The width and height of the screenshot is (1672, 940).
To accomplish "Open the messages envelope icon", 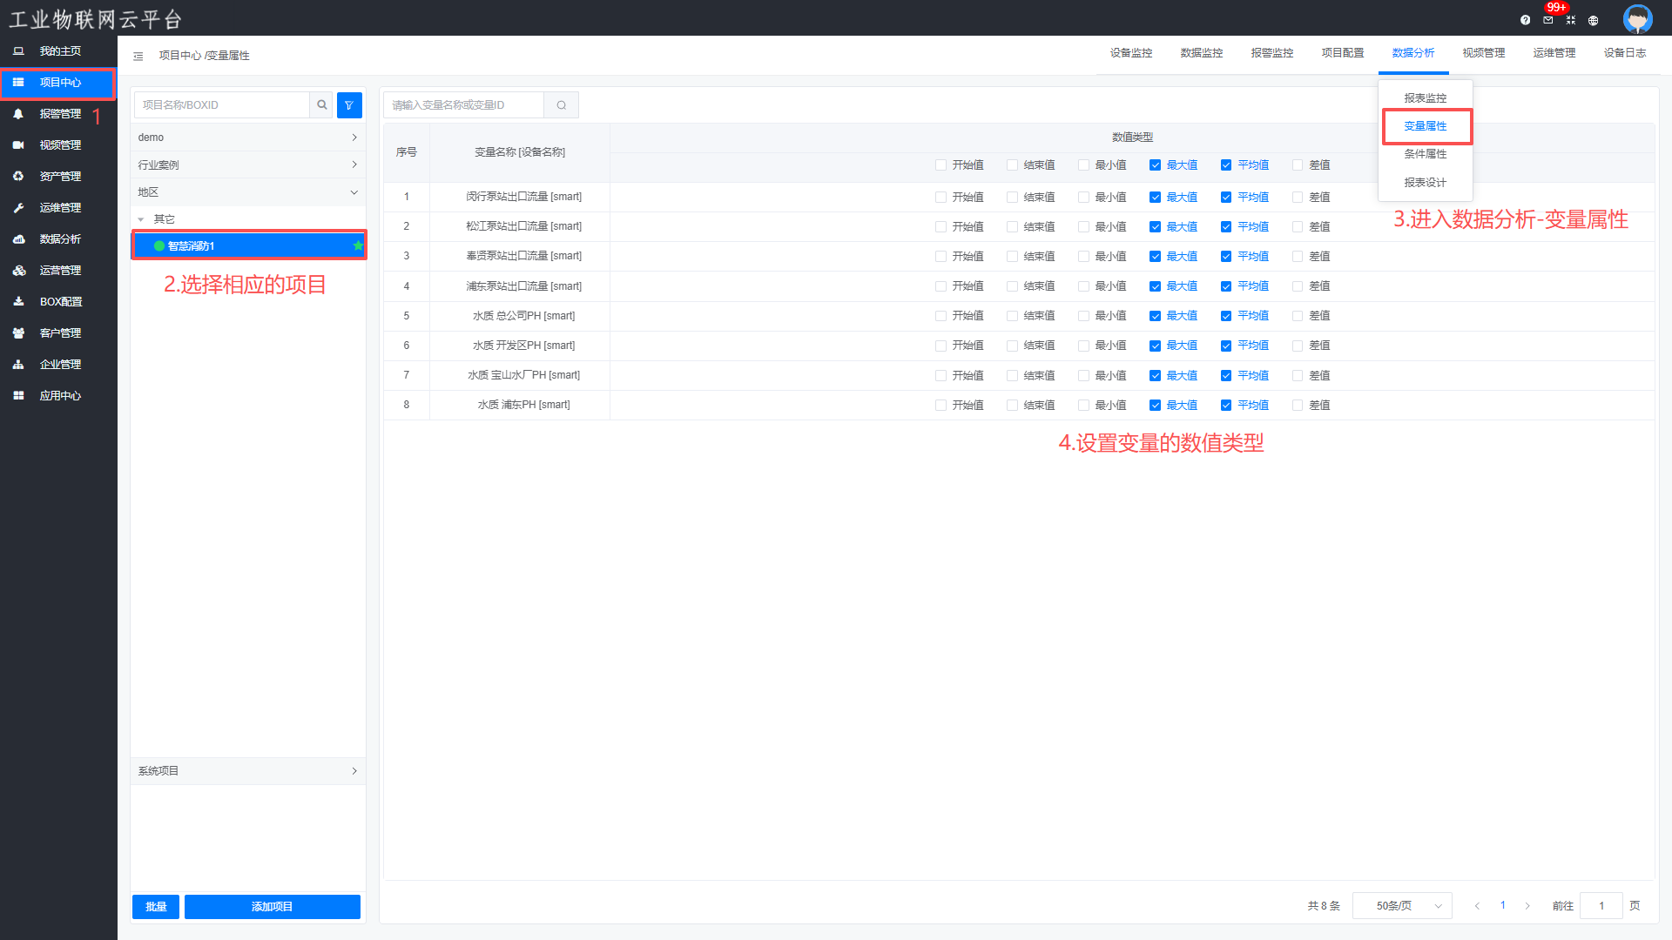I will (1548, 20).
